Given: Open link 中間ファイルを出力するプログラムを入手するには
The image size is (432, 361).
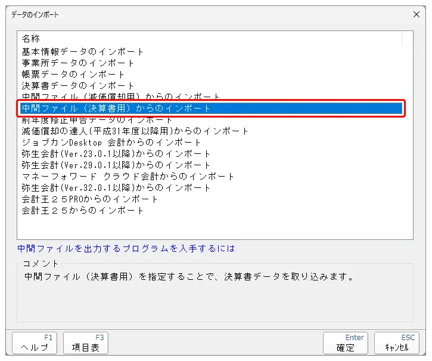Looking at the screenshot, I should click(126, 249).
